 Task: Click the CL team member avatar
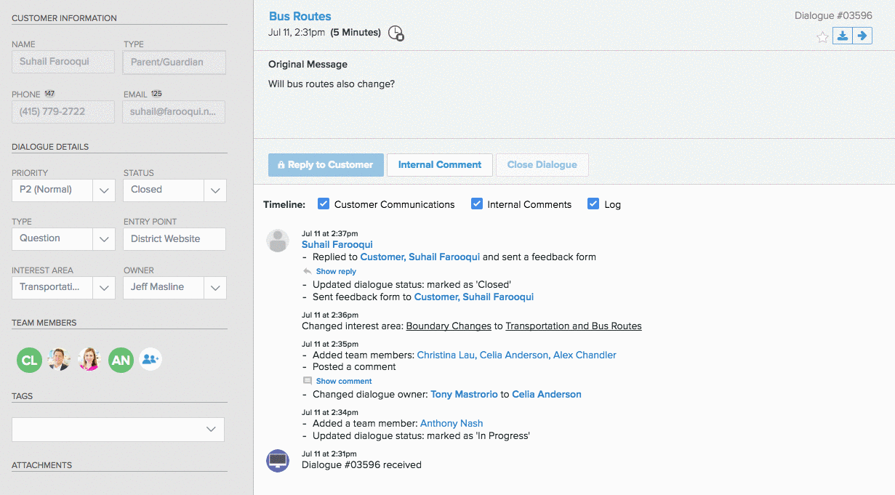coord(29,360)
